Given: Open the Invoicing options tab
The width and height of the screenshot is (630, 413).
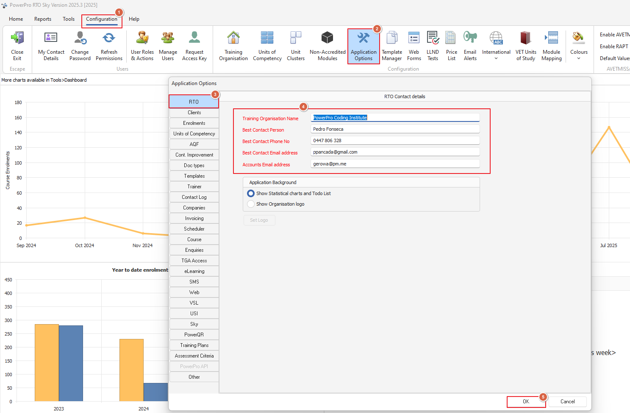Looking at the screenshot, I should point(194,218).
